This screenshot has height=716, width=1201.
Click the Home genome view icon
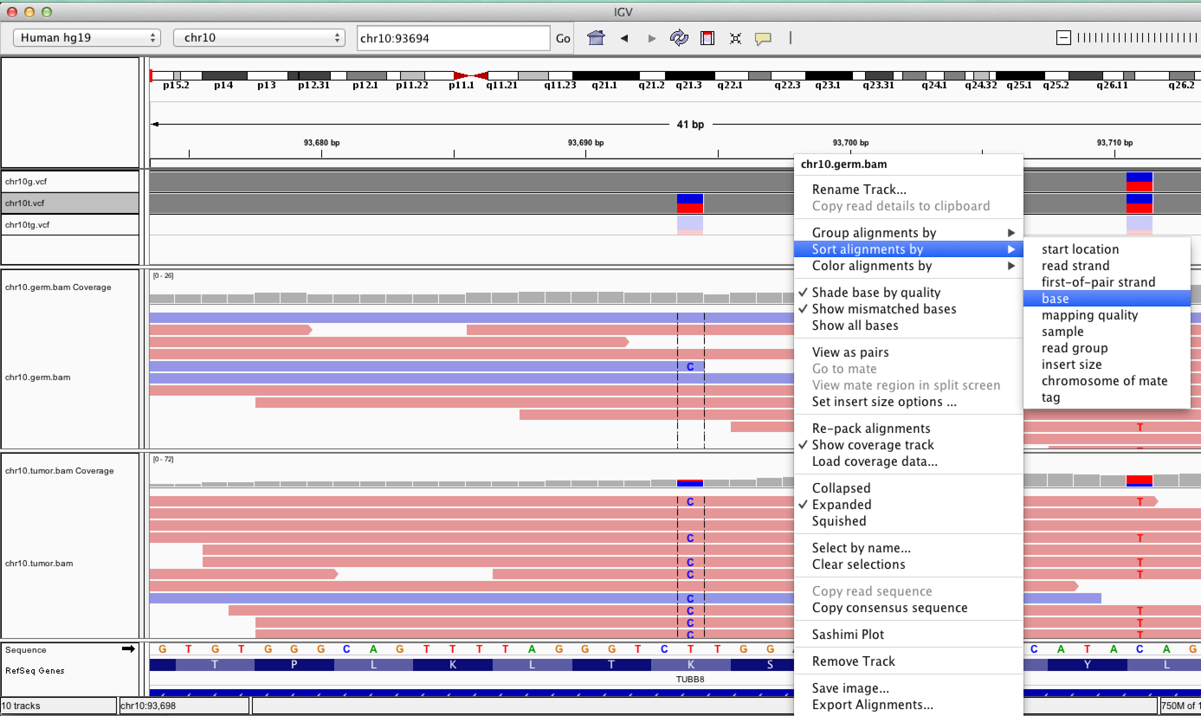(596, 38)
